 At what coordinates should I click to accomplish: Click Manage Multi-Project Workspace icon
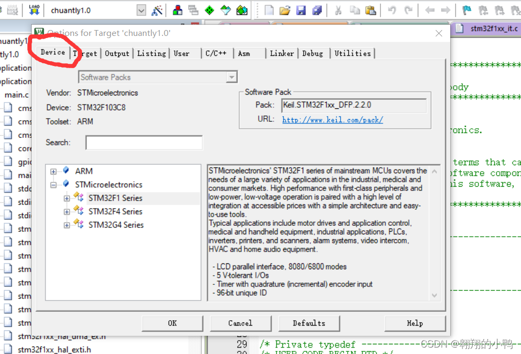193,10
